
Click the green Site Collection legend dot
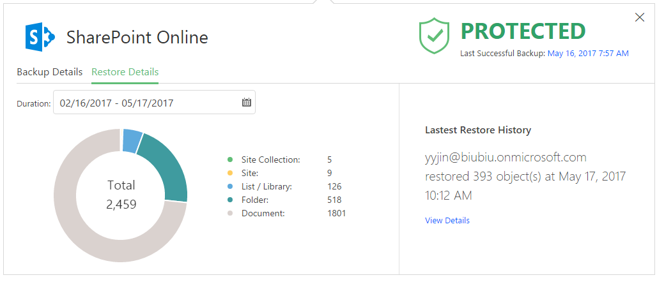(229, 160)
